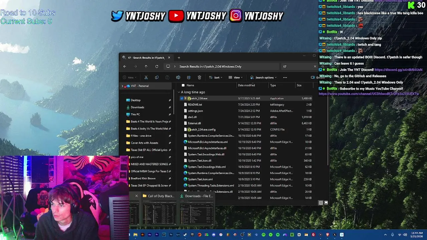Open File Explorer from the taskbar
This screenshot has width=427, height=240.
point(135,235)
